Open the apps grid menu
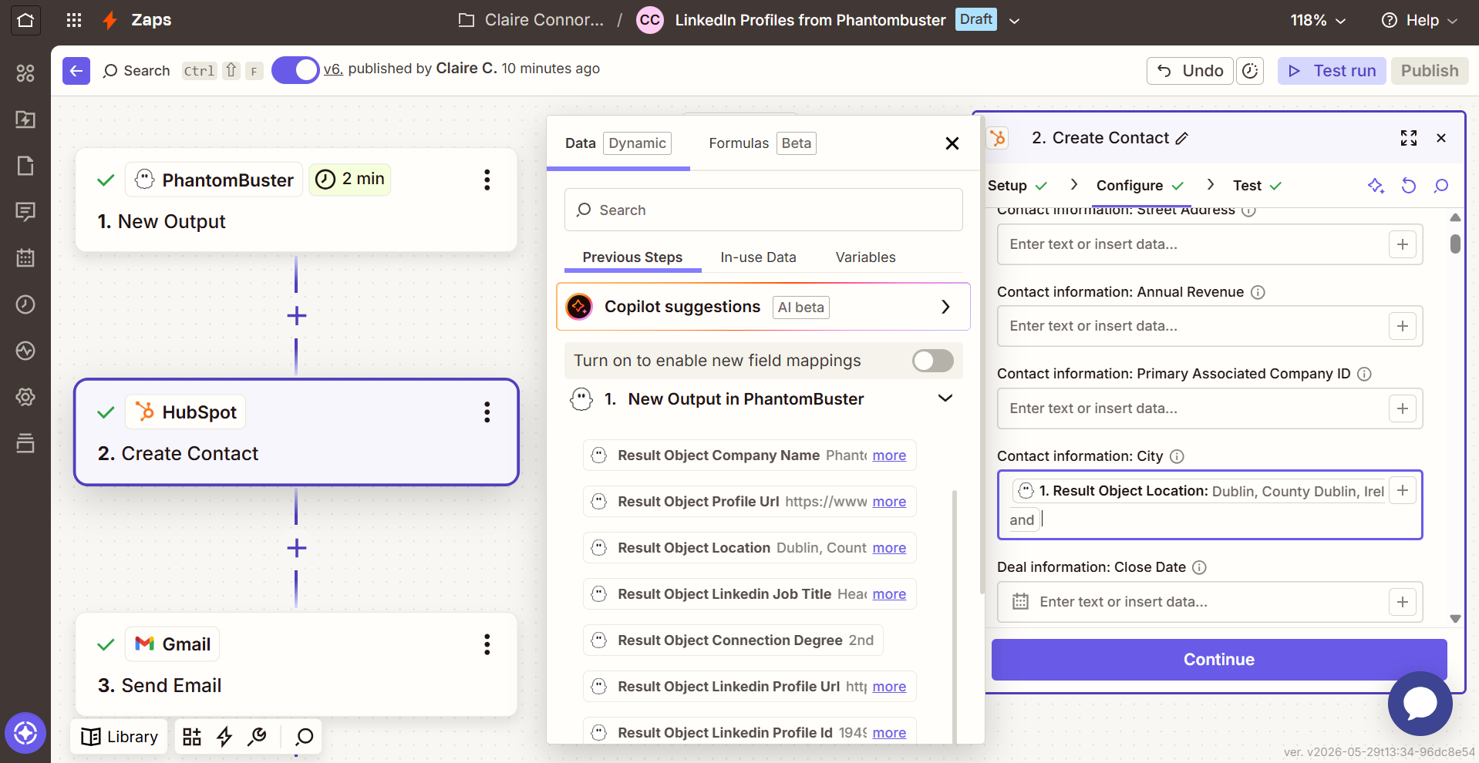 (x=74, y=20)
